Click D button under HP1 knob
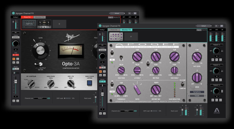 pyautogui.click(x=217, y=60)
